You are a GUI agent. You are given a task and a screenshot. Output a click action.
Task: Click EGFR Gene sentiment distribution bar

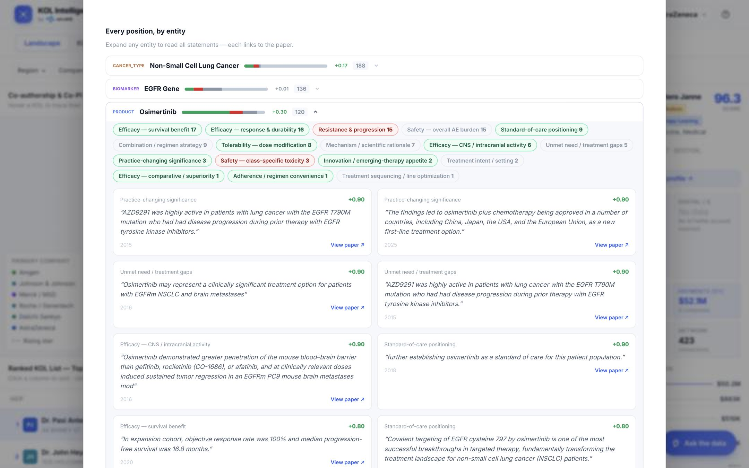coord(226,89)
